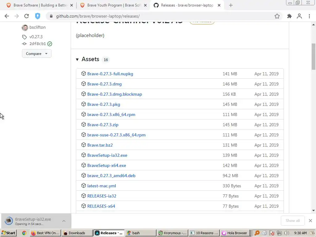Click Show all downloads button
Viewport: 316px width, 237px height.
293,221
